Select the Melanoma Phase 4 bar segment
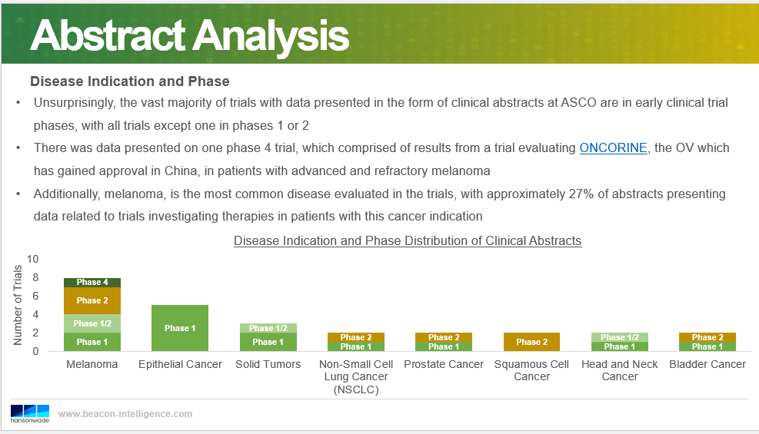Image resolution: width=759 pixels, height=434 pixels. 92,282
